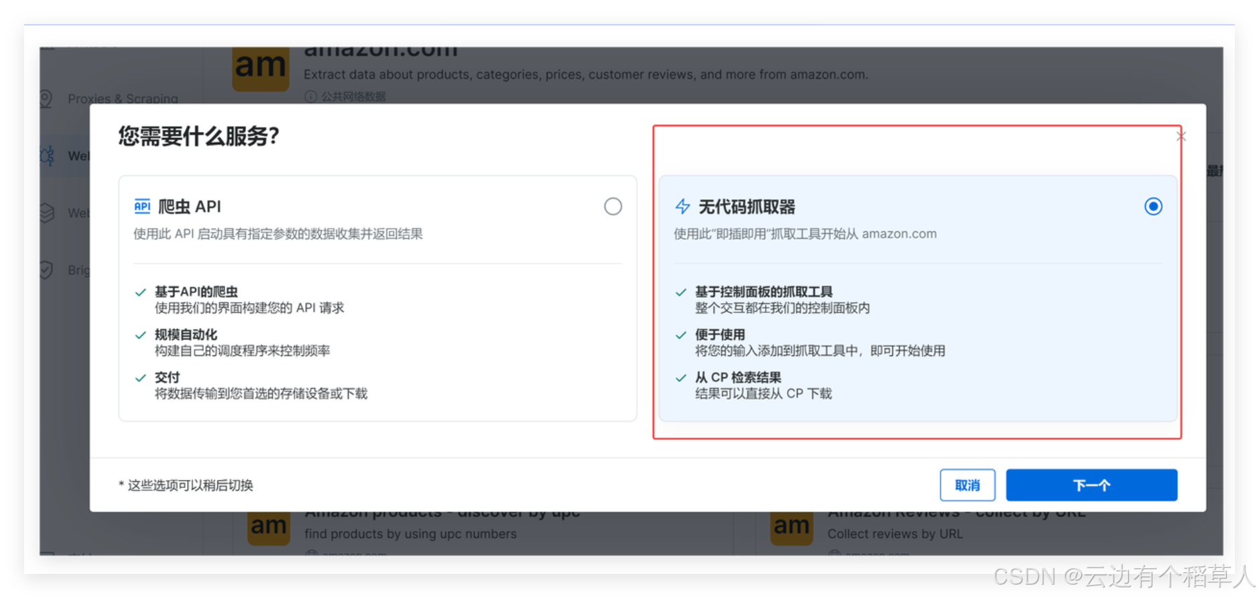Image resolution: width=1259 pixels, height=598 pixels.
Task: Click the 便于使用 feature text
Action: [720, 335]
